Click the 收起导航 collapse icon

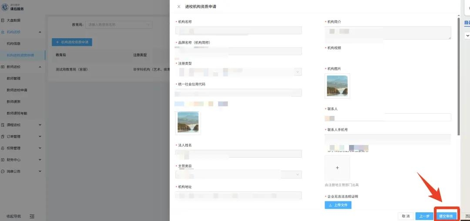pyautogui.click(x=32, y=216)
